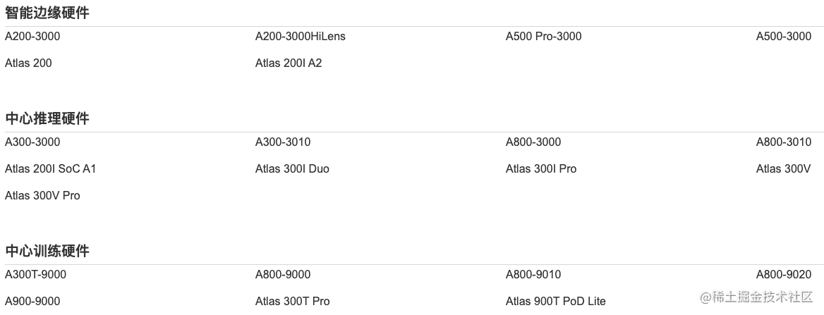Click the A800-3010 link
824x315 pixels.
click(x=783, y=142)
